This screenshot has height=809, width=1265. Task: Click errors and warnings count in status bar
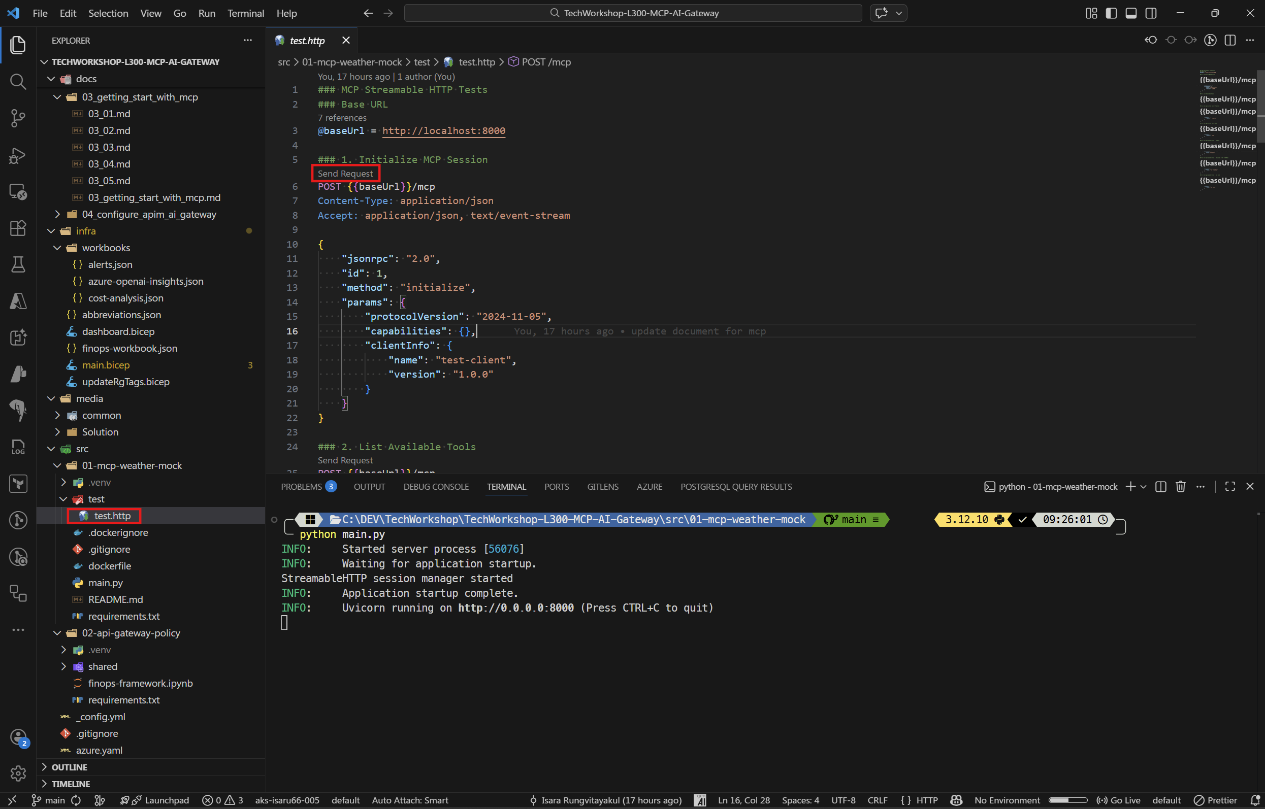pyautogui.click(x=222, y=800)
